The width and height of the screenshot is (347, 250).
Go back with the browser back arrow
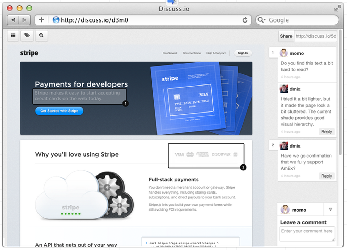coord(13,20)
